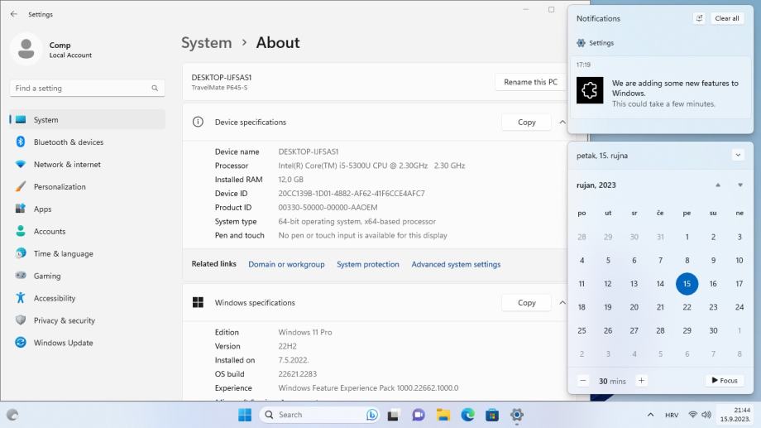Click the Windows Start button
The image size is (761, 428).
coord(245,415)
